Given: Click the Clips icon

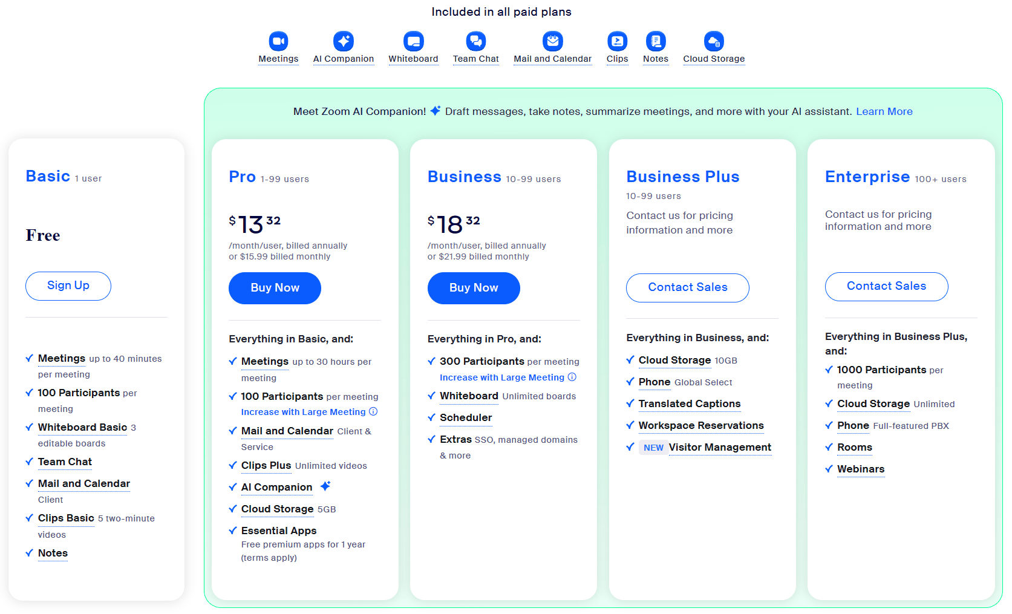Looking at the screenshot, I should click(x=617, y=41).
